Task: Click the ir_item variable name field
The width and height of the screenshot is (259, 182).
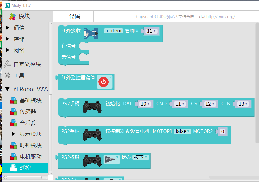Action: pos(113,31)
